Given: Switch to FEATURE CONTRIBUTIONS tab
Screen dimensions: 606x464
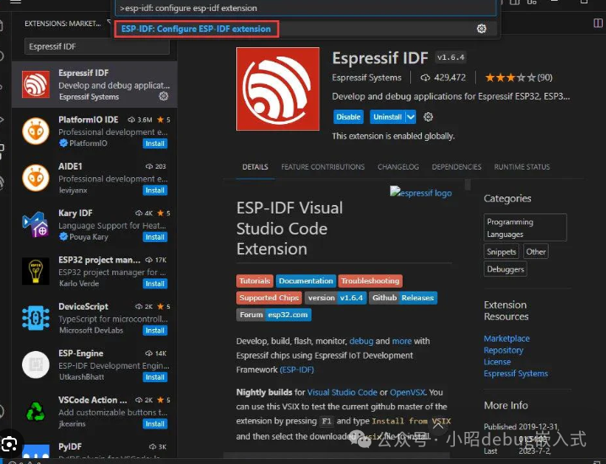Looking at the screenshot, I should pyautogui.click(x=322, y=167).
